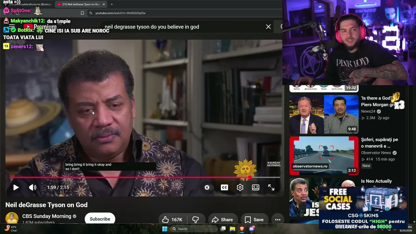
Task: Open the observatornews.ro video thumbnail
Action: click(324, 156)
